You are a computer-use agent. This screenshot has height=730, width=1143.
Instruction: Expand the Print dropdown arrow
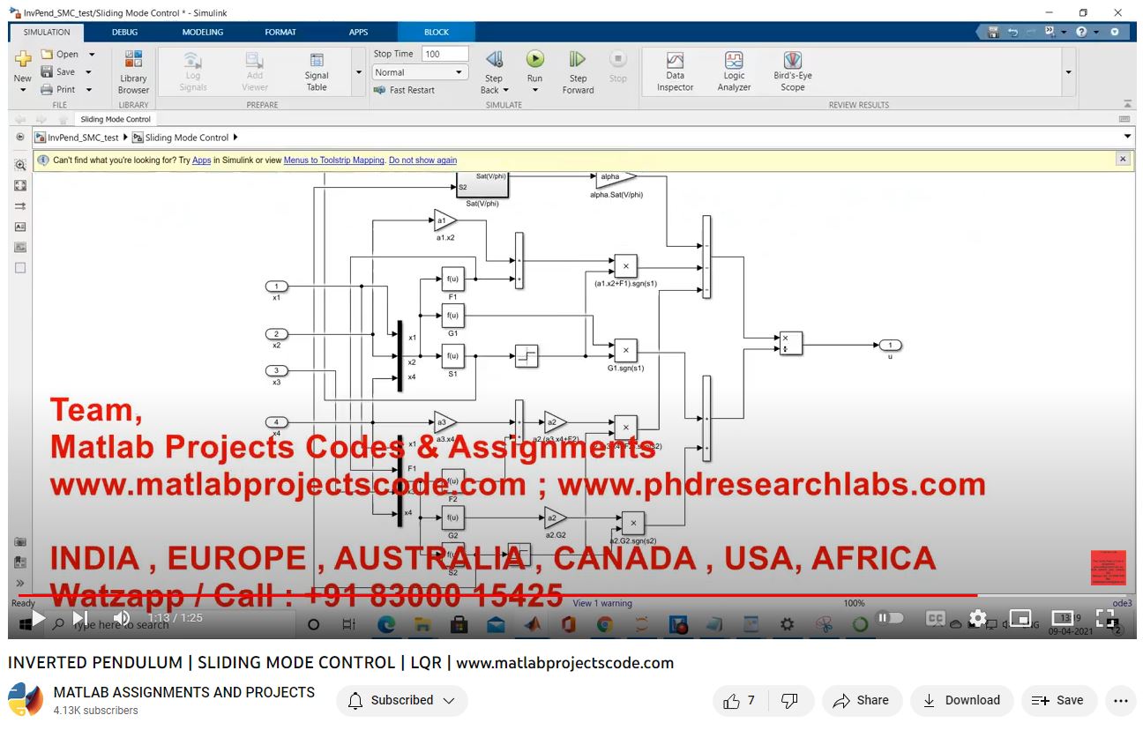tap(87, 90)
